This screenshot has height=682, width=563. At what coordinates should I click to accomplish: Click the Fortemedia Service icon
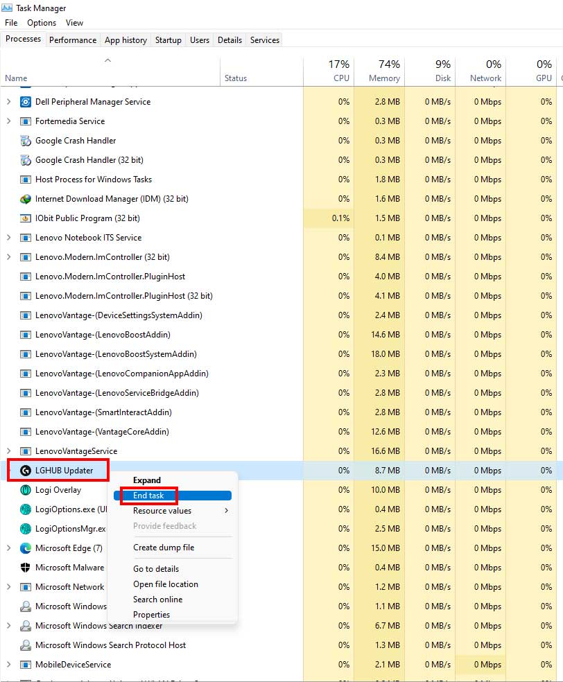[x=26, y=121]
